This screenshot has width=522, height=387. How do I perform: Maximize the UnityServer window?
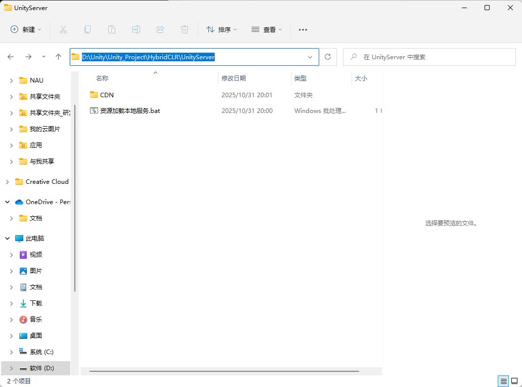[487, 8]
